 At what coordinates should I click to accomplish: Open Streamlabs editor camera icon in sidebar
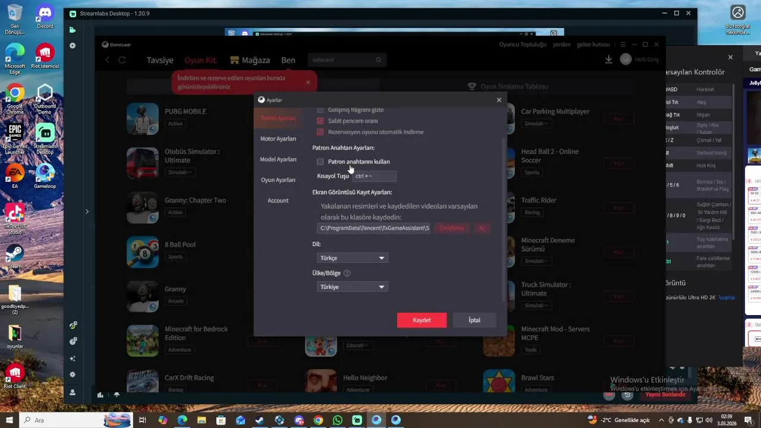pyautogui.click(x=73, y=29)
